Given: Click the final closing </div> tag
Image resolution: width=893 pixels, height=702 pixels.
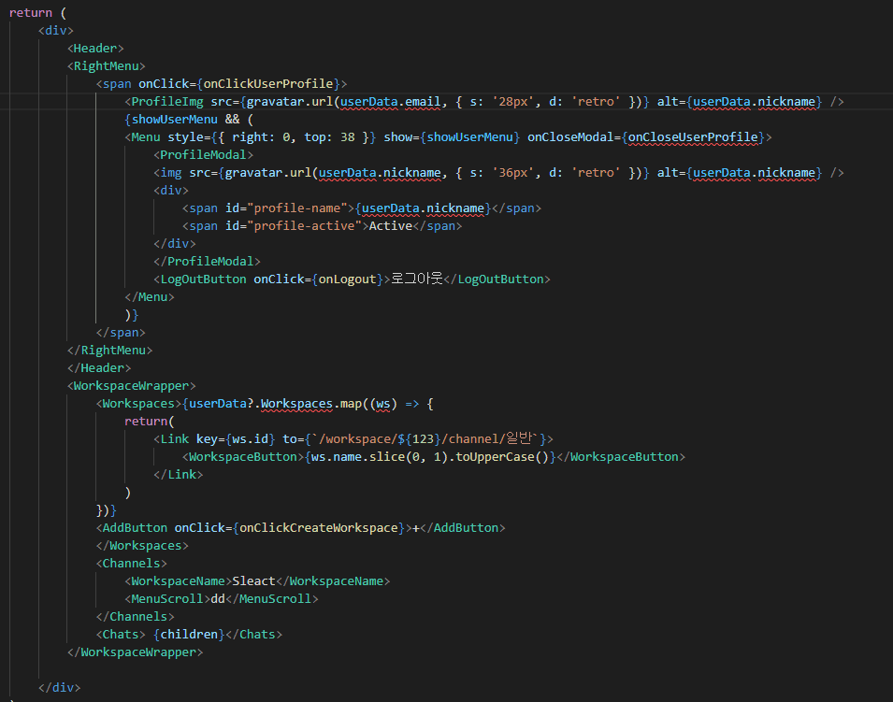Looking at the screenshot, I should pos(60,687).
